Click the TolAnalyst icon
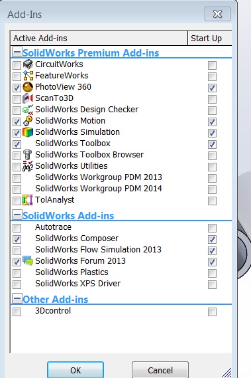 pyautogui.click(x=28, y=200)
